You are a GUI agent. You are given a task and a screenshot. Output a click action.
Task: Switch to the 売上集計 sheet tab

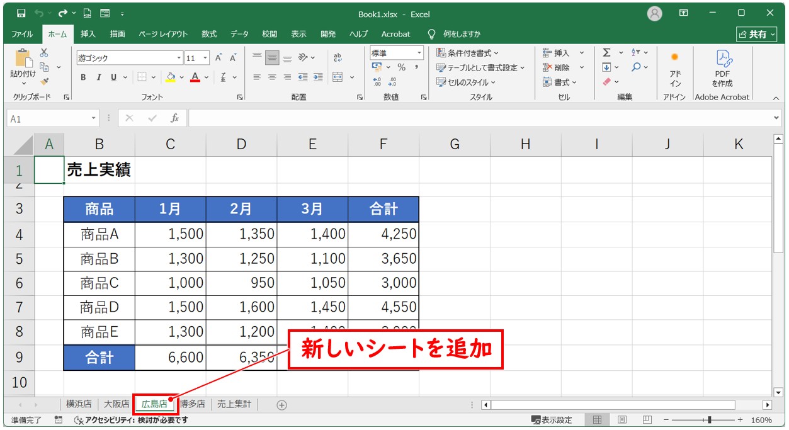click(234, 404)
